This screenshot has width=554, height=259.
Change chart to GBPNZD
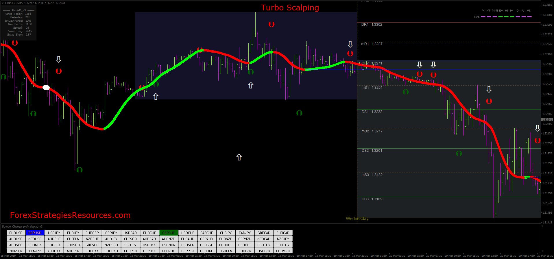click(245, 239)
